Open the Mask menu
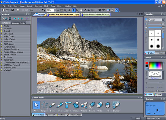 (x=46, y=6)
